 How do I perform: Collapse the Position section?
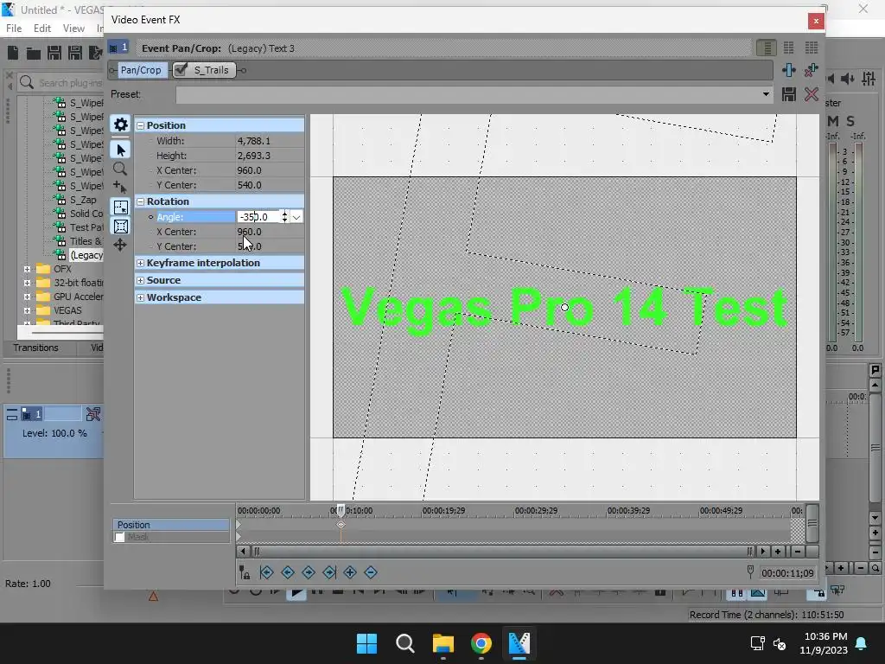[x=141, y=125]
